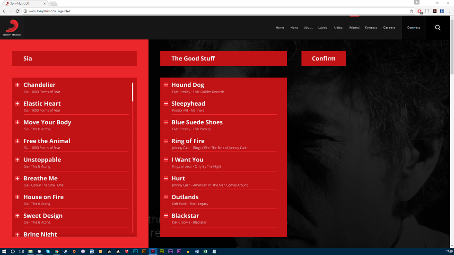The height and width of the screenshot is (255, 454).
Task: Click the Blackstar track title
Action: (185, 216)
